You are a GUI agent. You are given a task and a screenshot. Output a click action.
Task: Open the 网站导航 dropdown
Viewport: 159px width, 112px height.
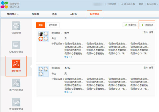152,4
